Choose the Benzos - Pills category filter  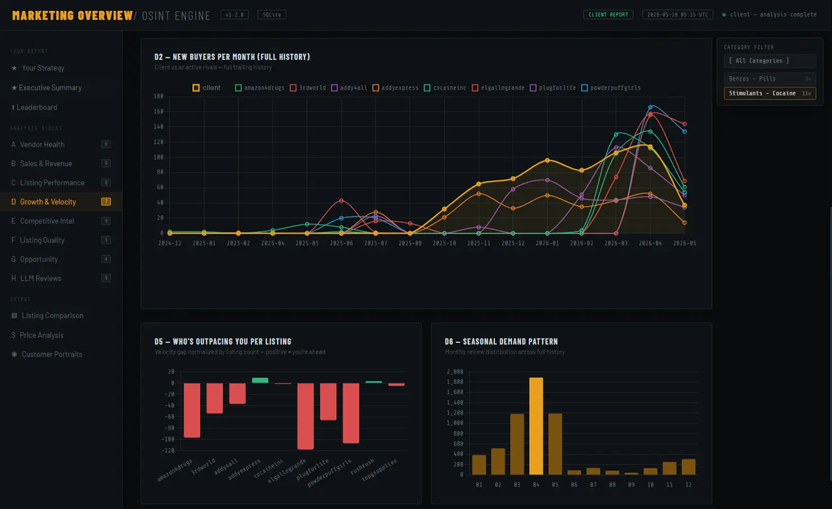tap(770, 79)
